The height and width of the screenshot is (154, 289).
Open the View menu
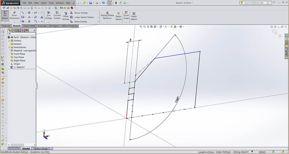click(37, 3)
